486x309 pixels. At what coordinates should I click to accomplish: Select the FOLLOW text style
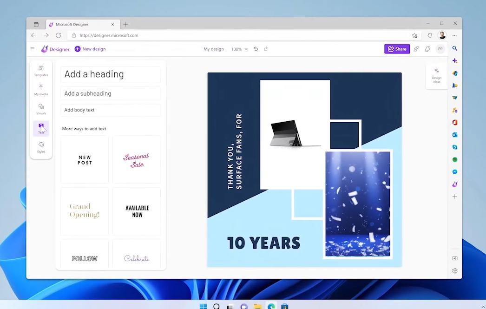[85, 254]
